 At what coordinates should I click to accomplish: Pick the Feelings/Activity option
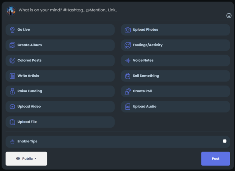[x=175, y=45]
